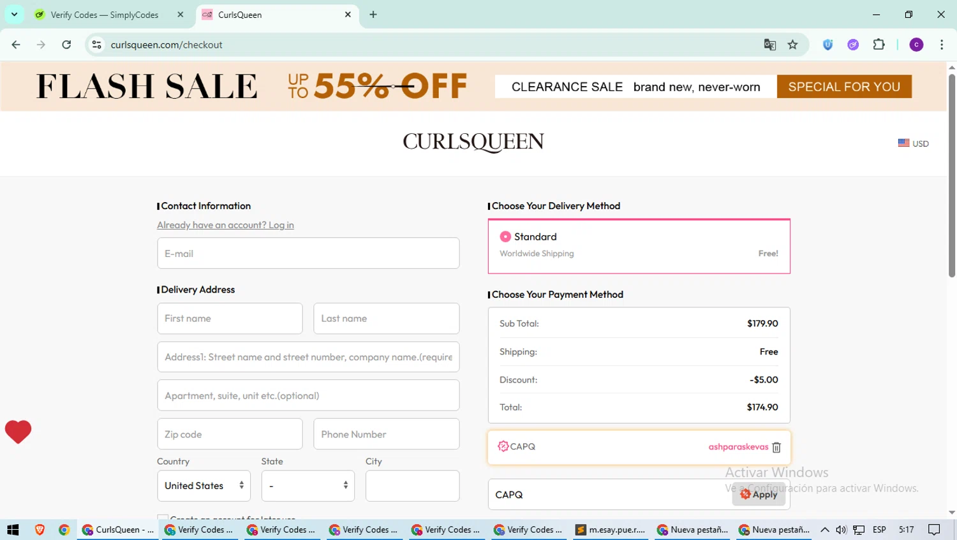Open a new browser tab
Screen dimensions: 957x540
373,15
